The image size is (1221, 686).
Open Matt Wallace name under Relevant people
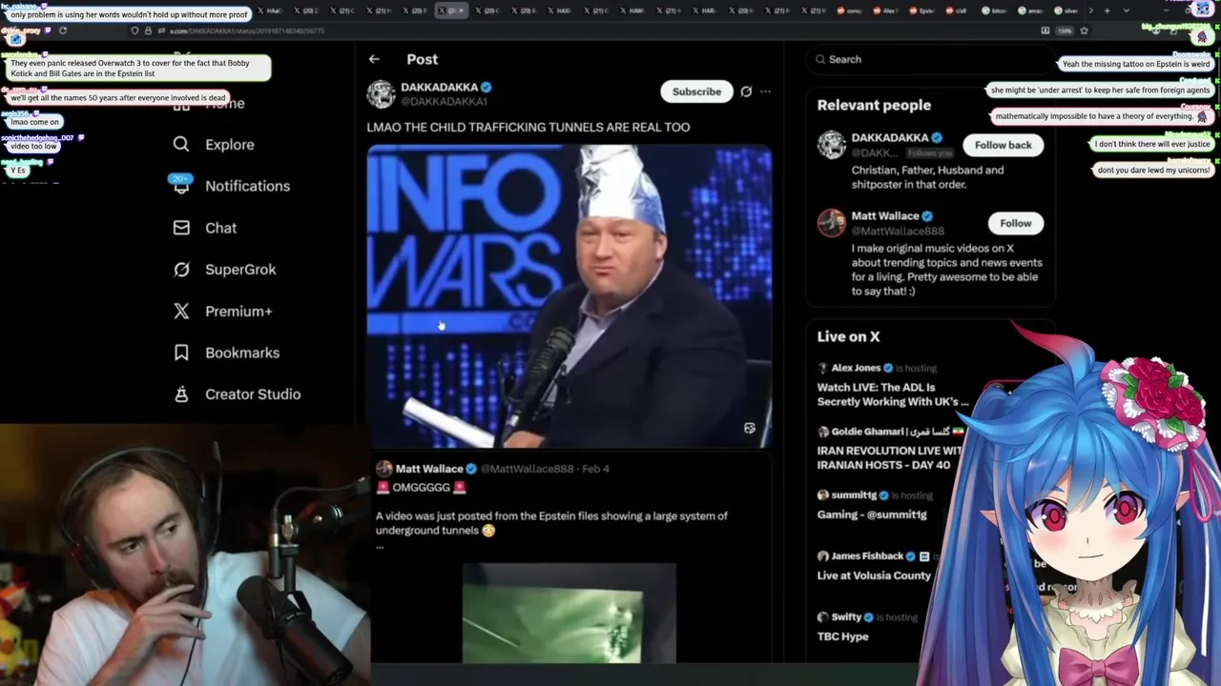click(x=885, y=216)
